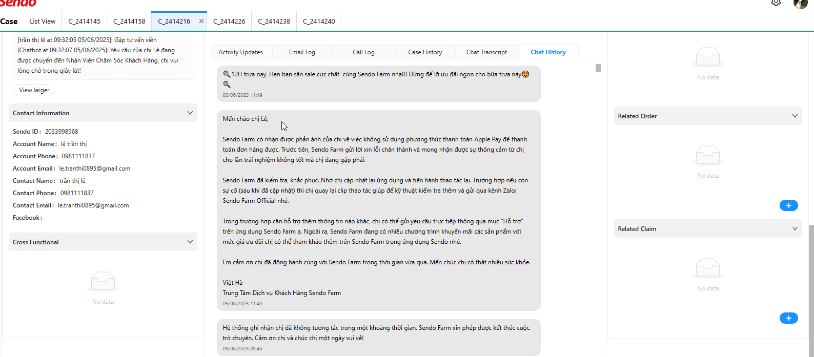Screen dimensions: 814x357
Task: Click the chat history scrollbar thumb
Action: point(598,68)
